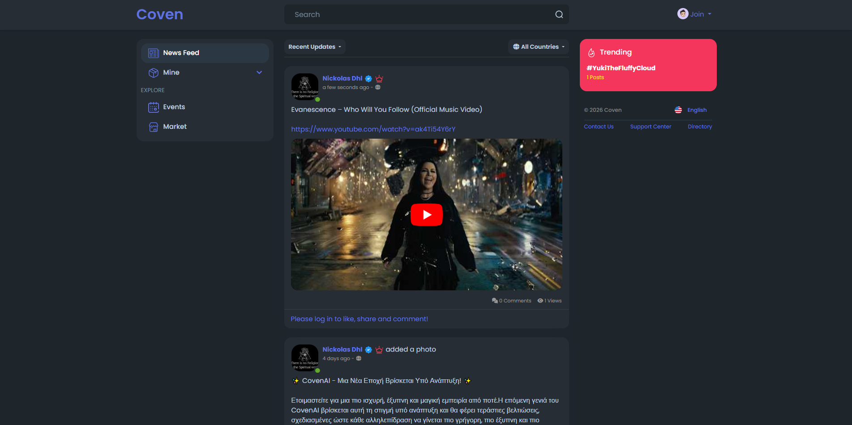The image size is (852, 425).
Task: Click the comments bubble icon under the video
Action: (495, 301)
